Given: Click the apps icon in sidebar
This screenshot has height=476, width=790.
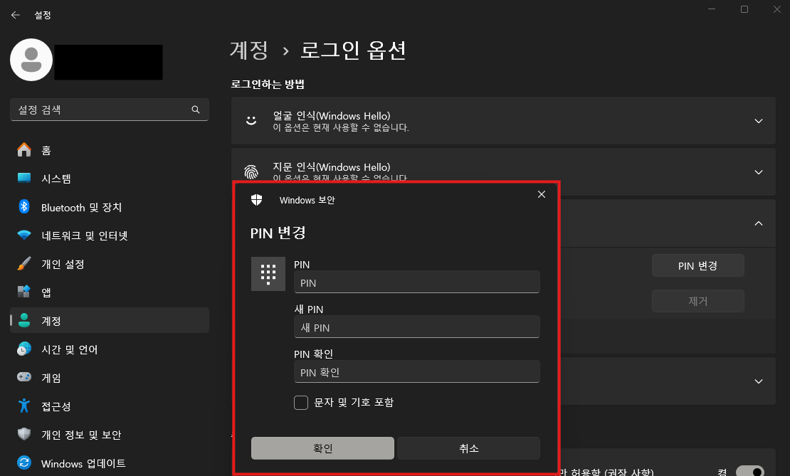Looking at the screenshot, I should (23, 292).
